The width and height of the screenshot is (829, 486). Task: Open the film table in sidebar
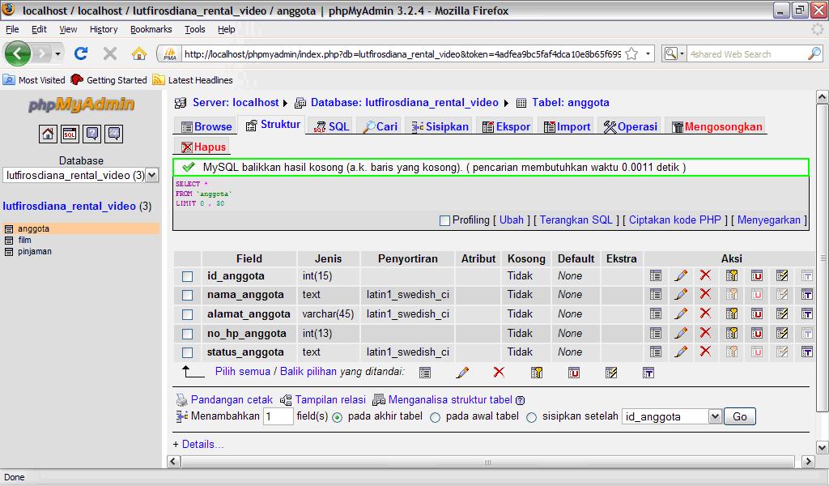(24, 240)
